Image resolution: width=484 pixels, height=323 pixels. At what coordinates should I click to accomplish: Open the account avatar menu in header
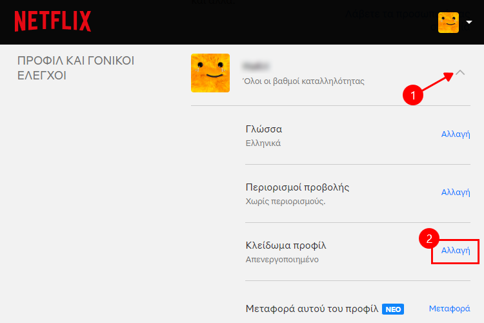(449, 23)
